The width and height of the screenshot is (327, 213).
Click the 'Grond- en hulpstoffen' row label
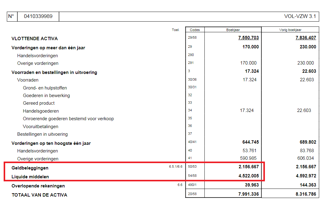[x=45, y=88]
